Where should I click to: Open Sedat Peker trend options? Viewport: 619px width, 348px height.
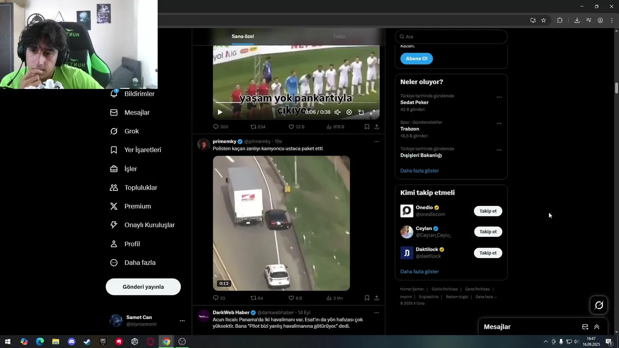point(499,97)
